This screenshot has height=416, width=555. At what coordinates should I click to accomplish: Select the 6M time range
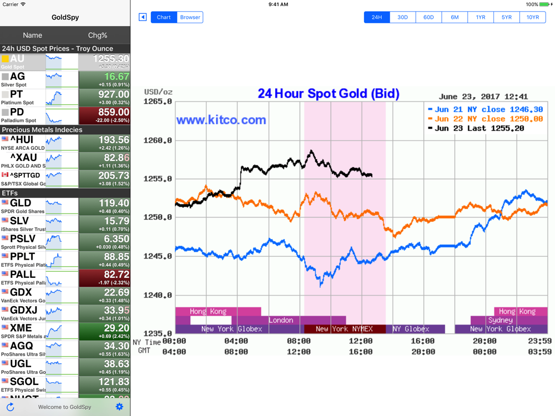(x=455, y=17)
